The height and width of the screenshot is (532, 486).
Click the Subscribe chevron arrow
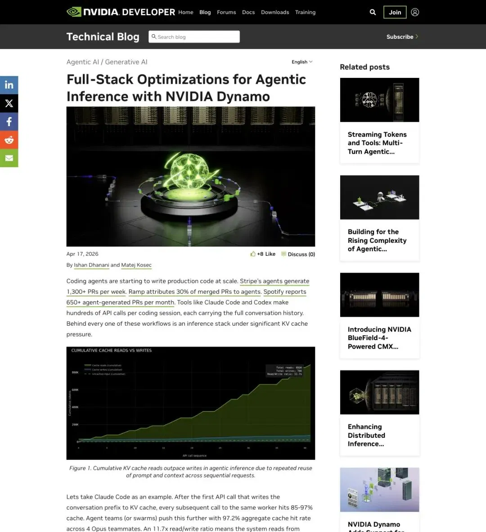(x=417, y=36)
